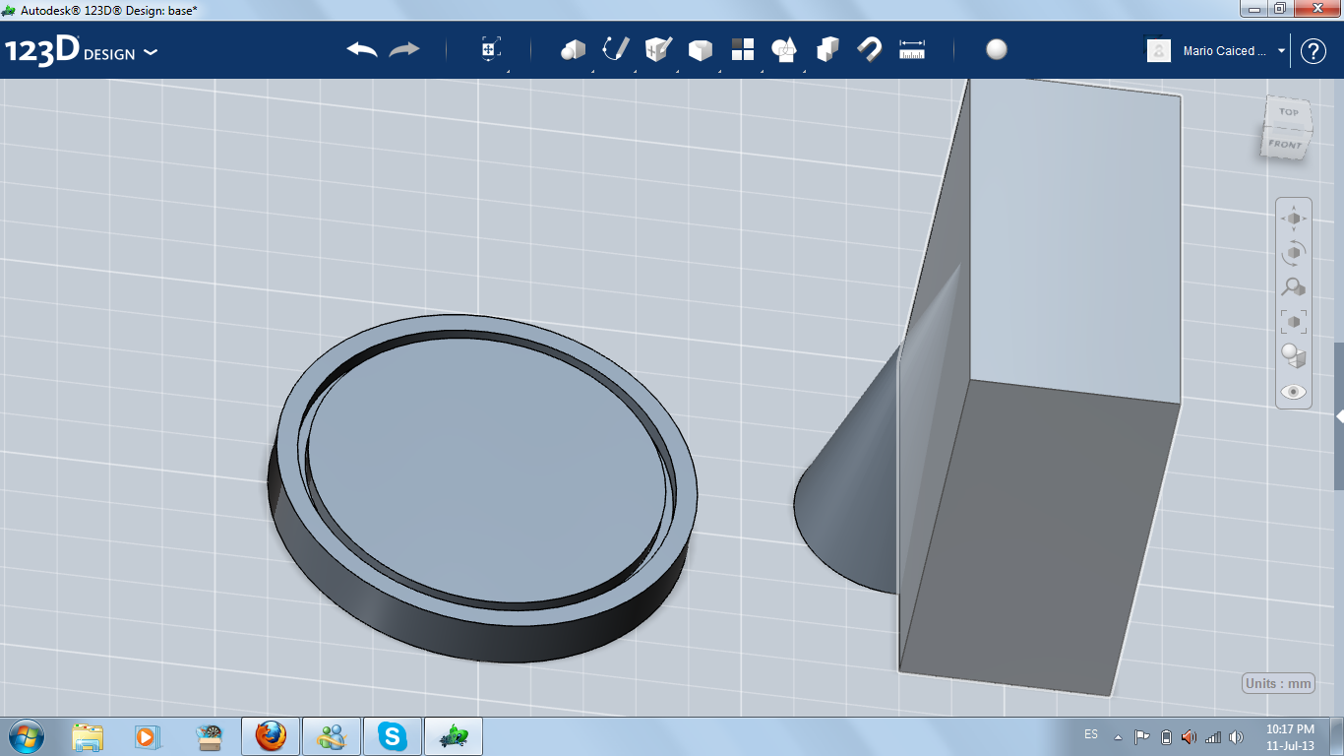Open the Modify tool
This screenshot has height=756, width=1344.
coord(701,50)
